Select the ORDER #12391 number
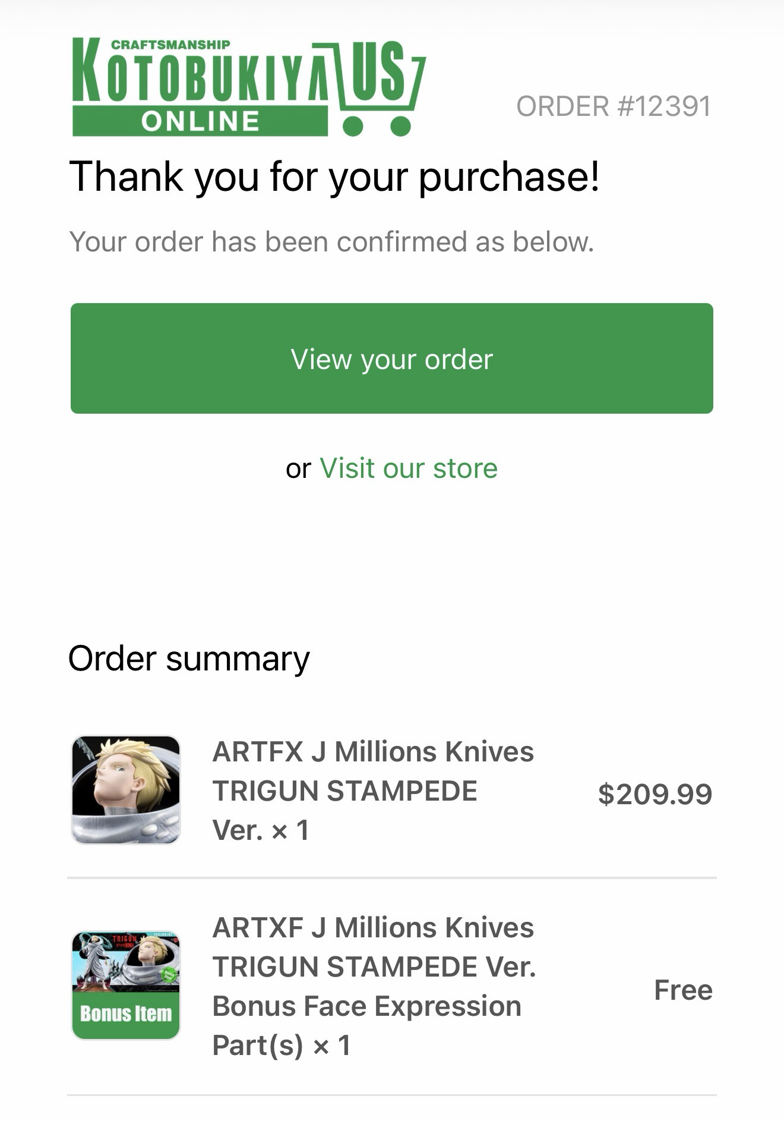 coord(614,107)
